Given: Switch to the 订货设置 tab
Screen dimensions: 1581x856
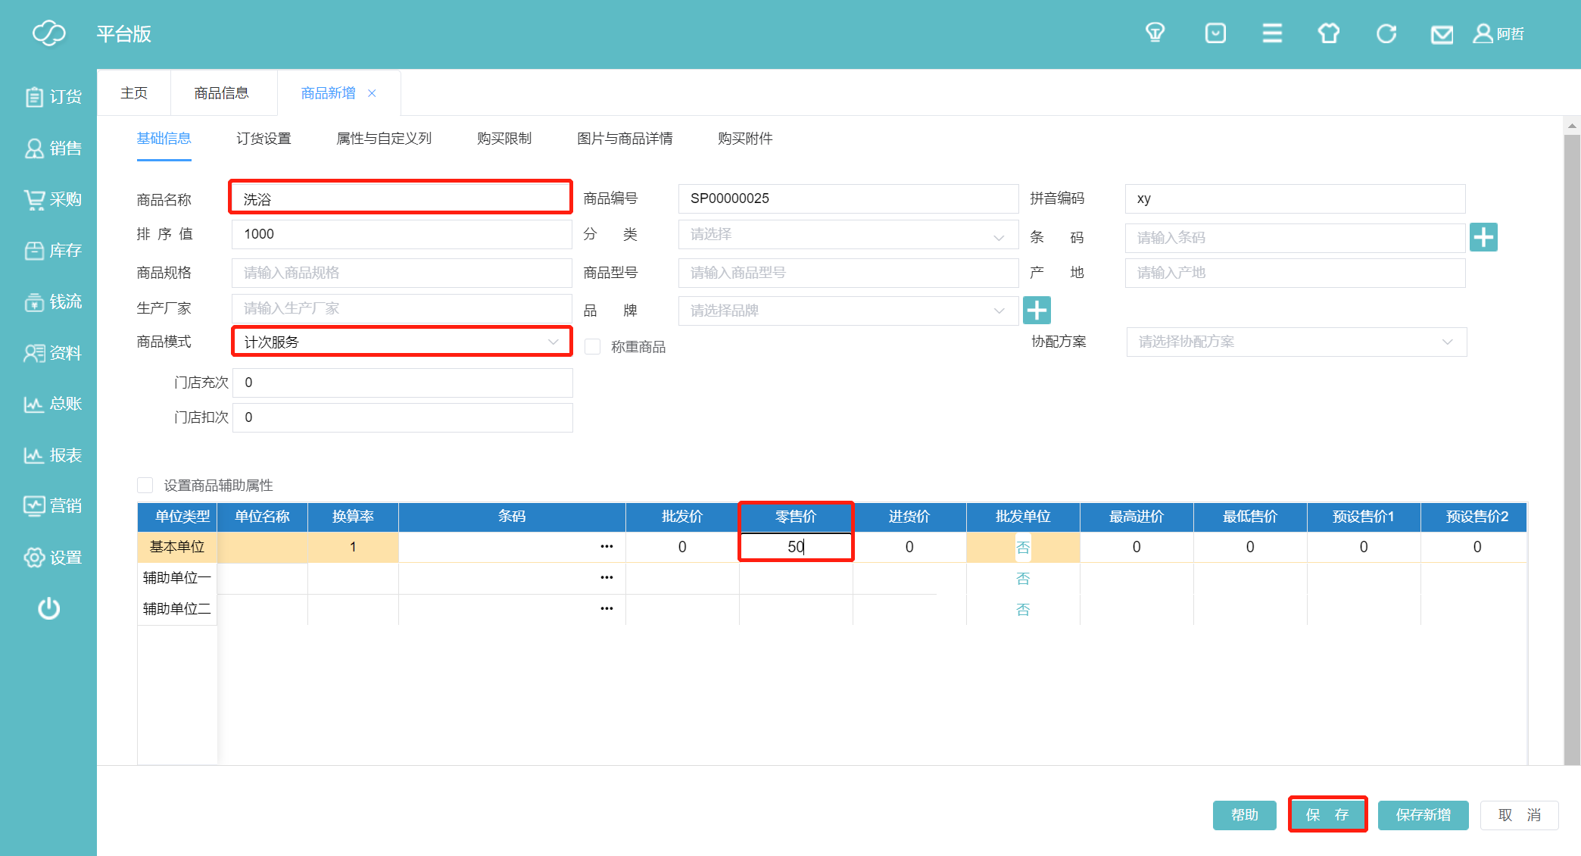Looking at the screenshot, I should [x=263, y=139].
